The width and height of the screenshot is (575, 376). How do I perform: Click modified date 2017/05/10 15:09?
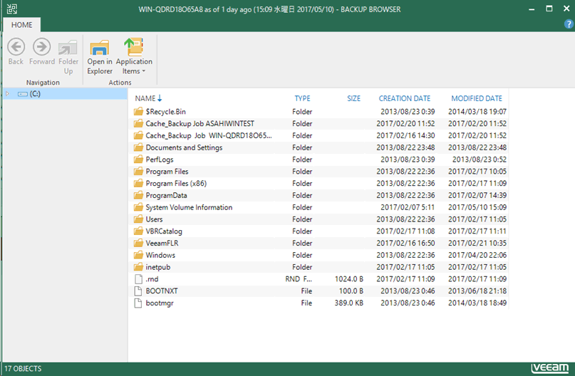pos(477,207)
